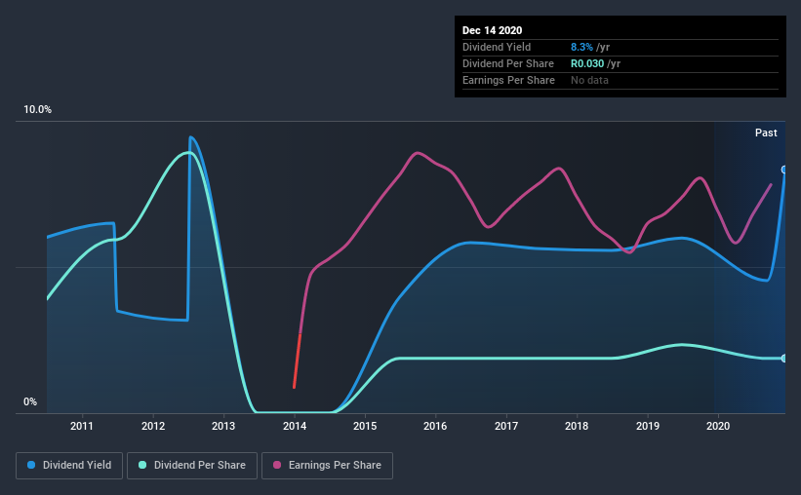Click the 2011 x-axis label

point(82,426)
